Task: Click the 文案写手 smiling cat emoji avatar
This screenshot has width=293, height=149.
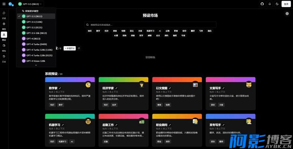Action: click(x=249, y=85)
